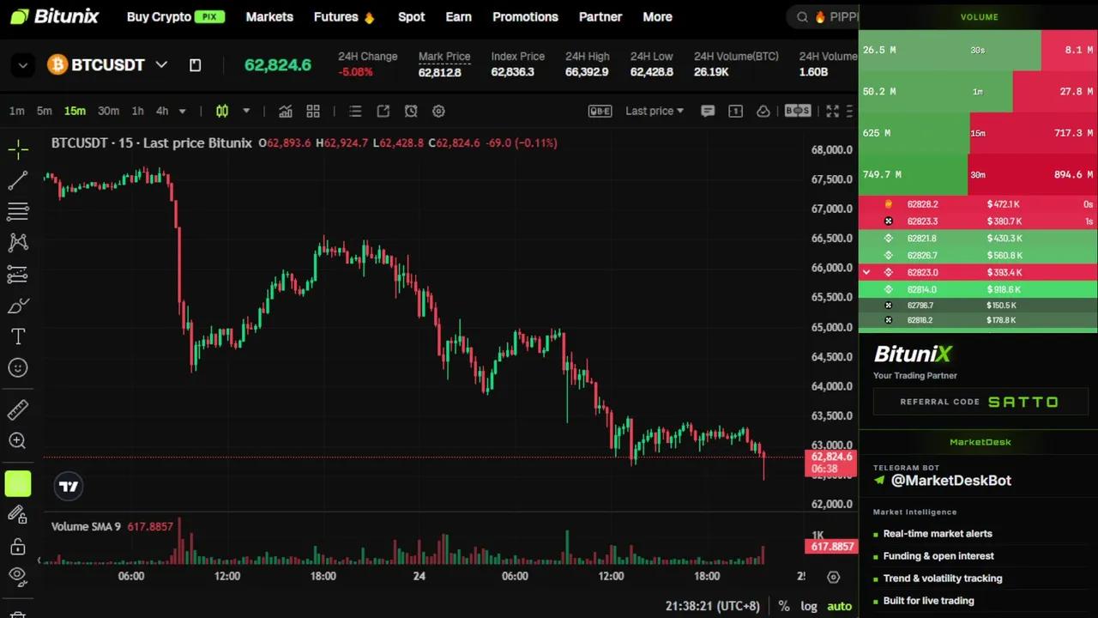
Task: Activate the zoom-in tool
Action: coord(18,441)
